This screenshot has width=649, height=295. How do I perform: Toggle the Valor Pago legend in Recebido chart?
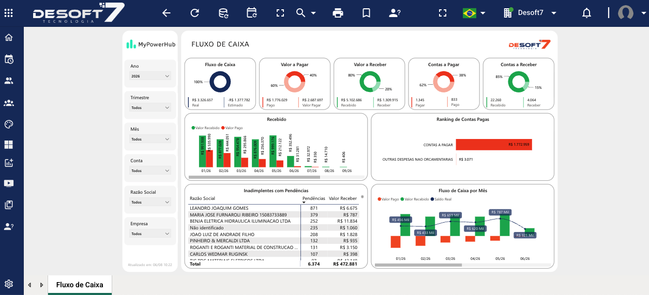232,128
